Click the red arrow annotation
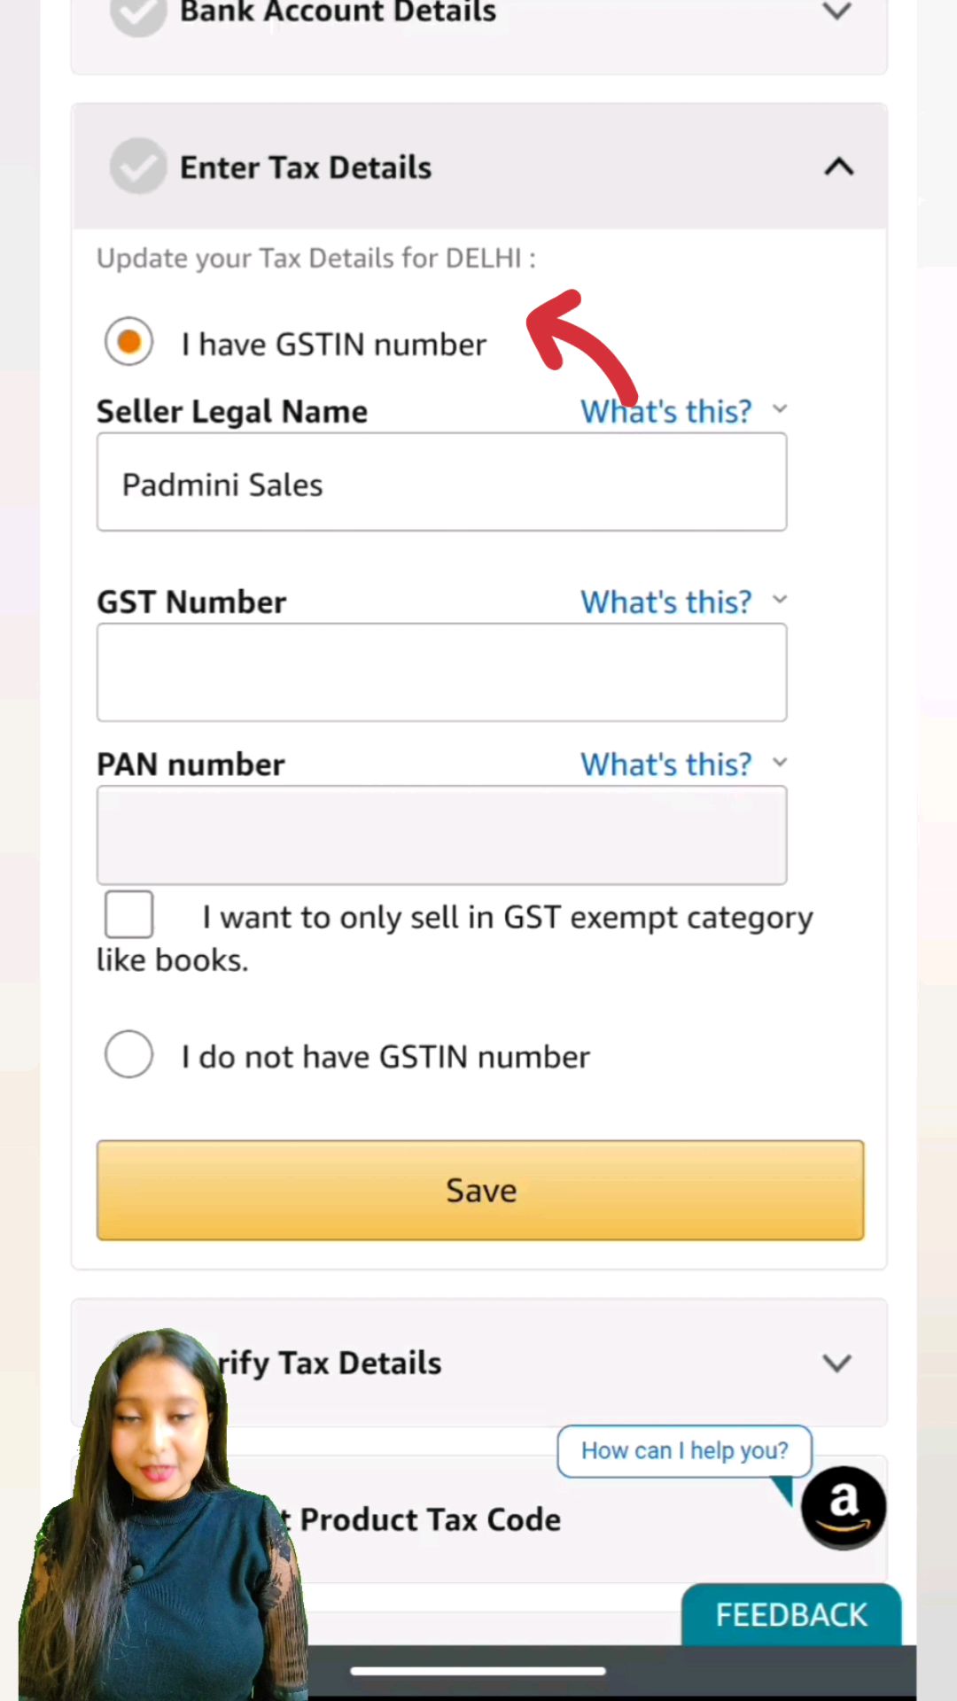Viewport: 957px width, 1701px height. 580,346
